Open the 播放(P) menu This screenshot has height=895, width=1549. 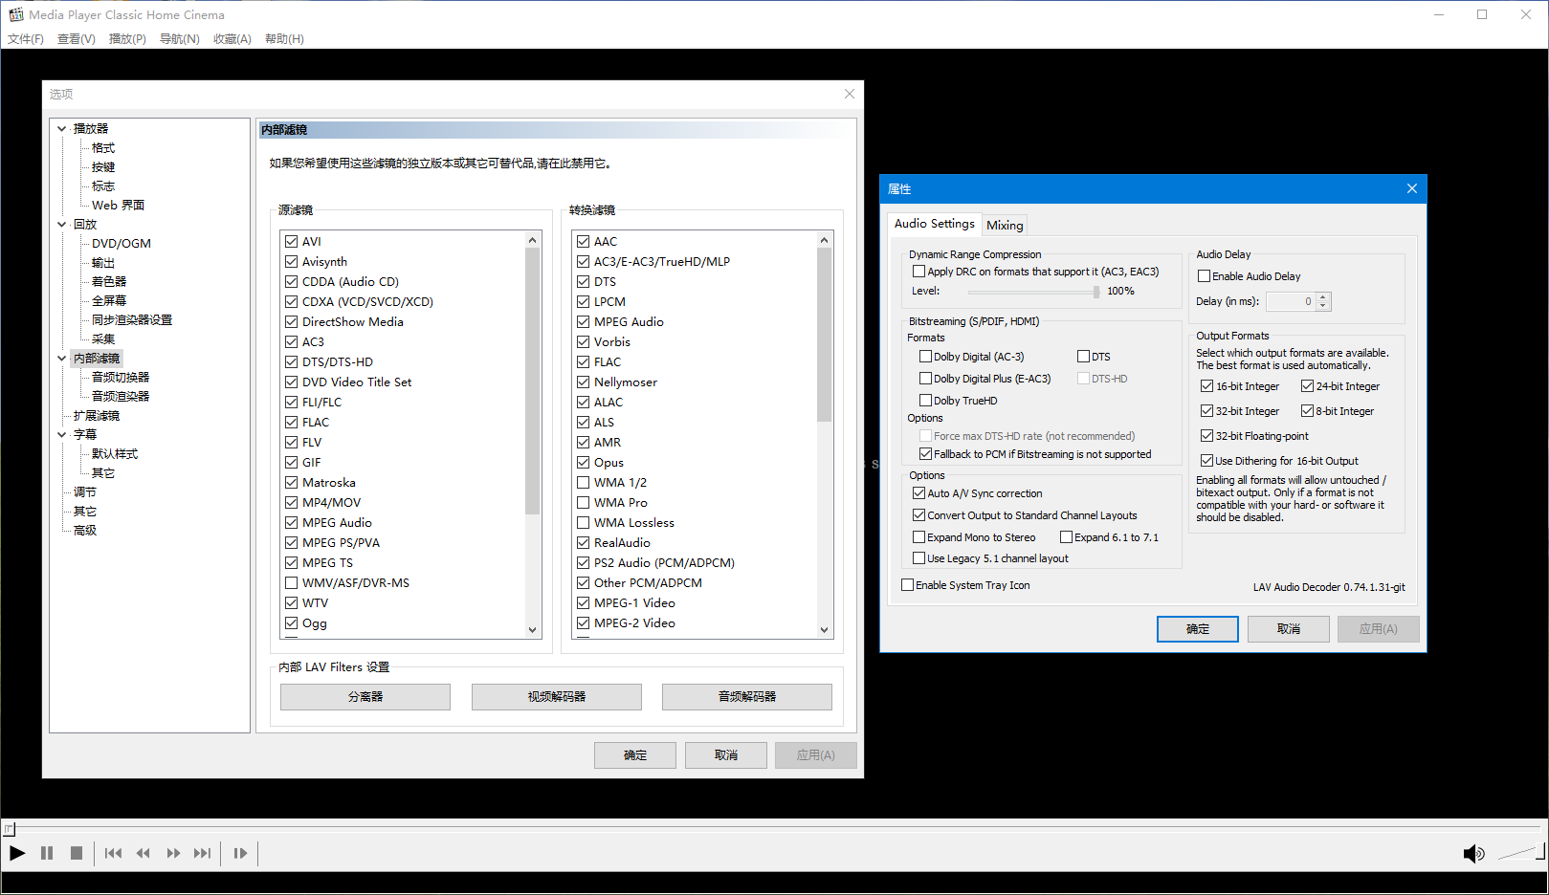[x=127, y=39]
